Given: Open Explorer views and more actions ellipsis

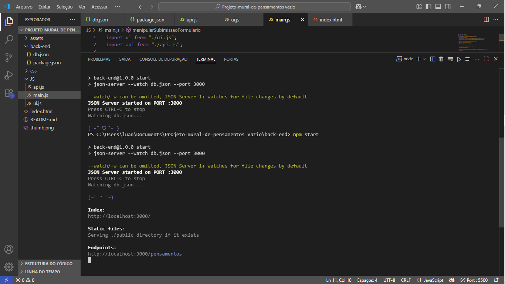Looking at the screenshot, I should (x=72, y=20).
